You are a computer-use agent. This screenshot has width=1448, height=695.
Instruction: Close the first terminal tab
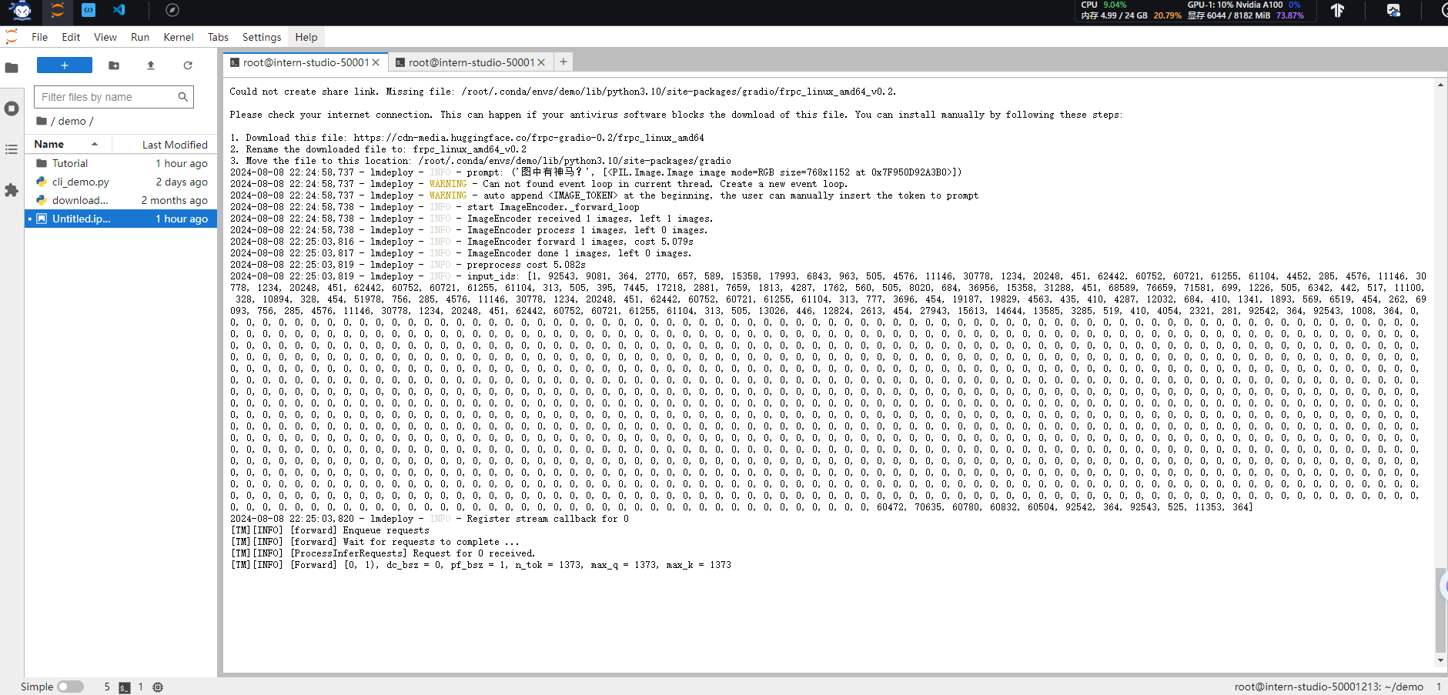click(376, 62)
